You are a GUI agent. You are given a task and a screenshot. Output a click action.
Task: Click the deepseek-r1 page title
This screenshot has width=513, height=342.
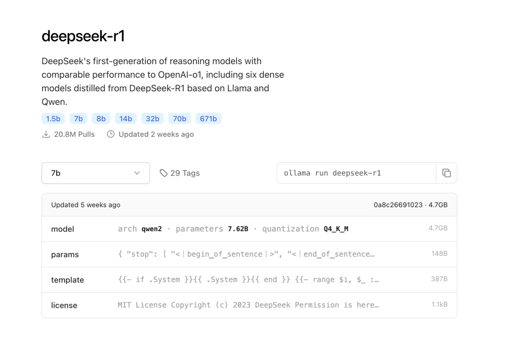(x=83, y=36)
